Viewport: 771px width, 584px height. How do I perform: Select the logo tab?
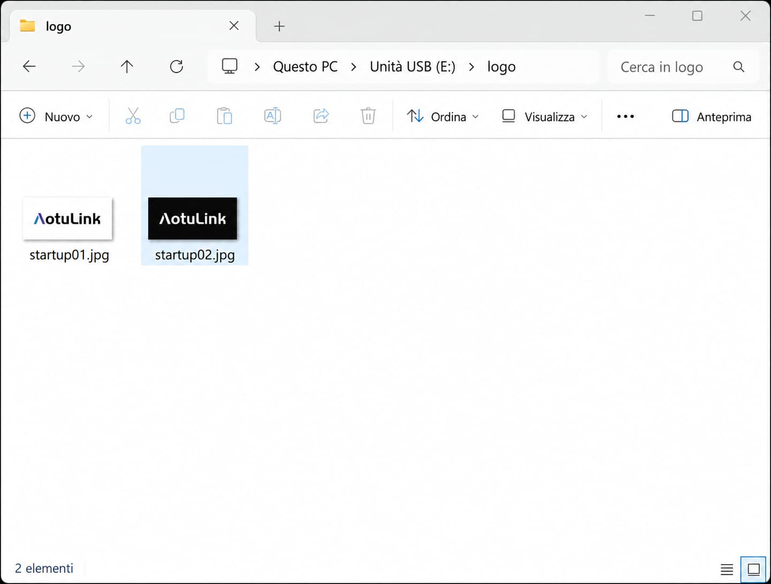[x=132, y=26]
